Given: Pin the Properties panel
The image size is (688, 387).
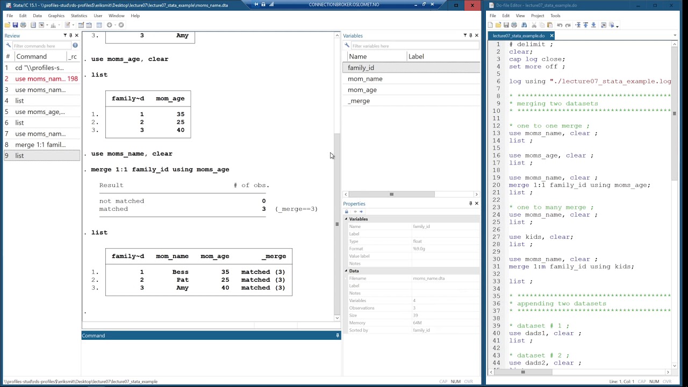Looking at the screenshot, I should point(470,204).
